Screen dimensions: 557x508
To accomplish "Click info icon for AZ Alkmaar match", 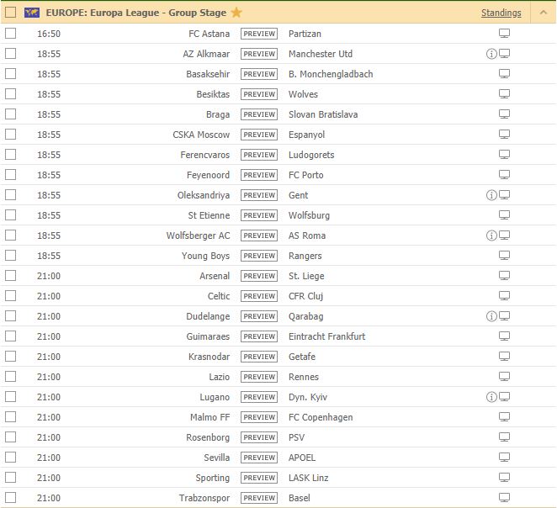I will 491,54.
